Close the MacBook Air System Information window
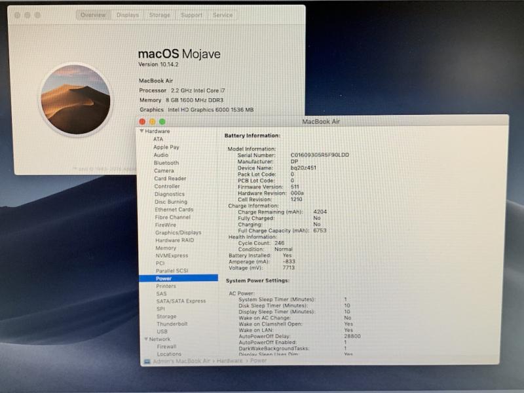 tap(142, 122)
